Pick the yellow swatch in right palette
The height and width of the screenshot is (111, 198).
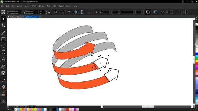197,61
